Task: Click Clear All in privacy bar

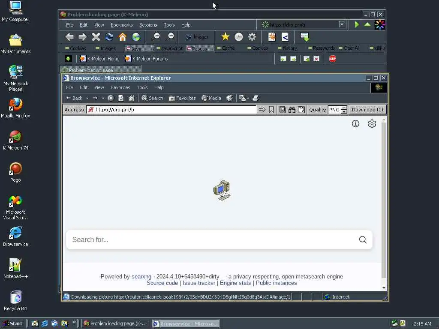Action: (349, 48)
